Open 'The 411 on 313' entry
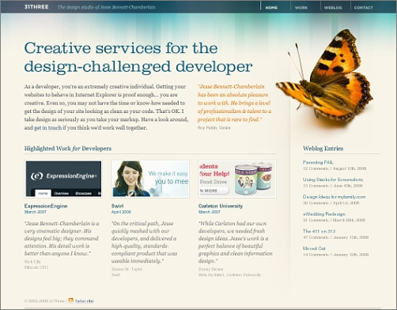The width and height of the screenshot is (397, 310). click(319, 231)
